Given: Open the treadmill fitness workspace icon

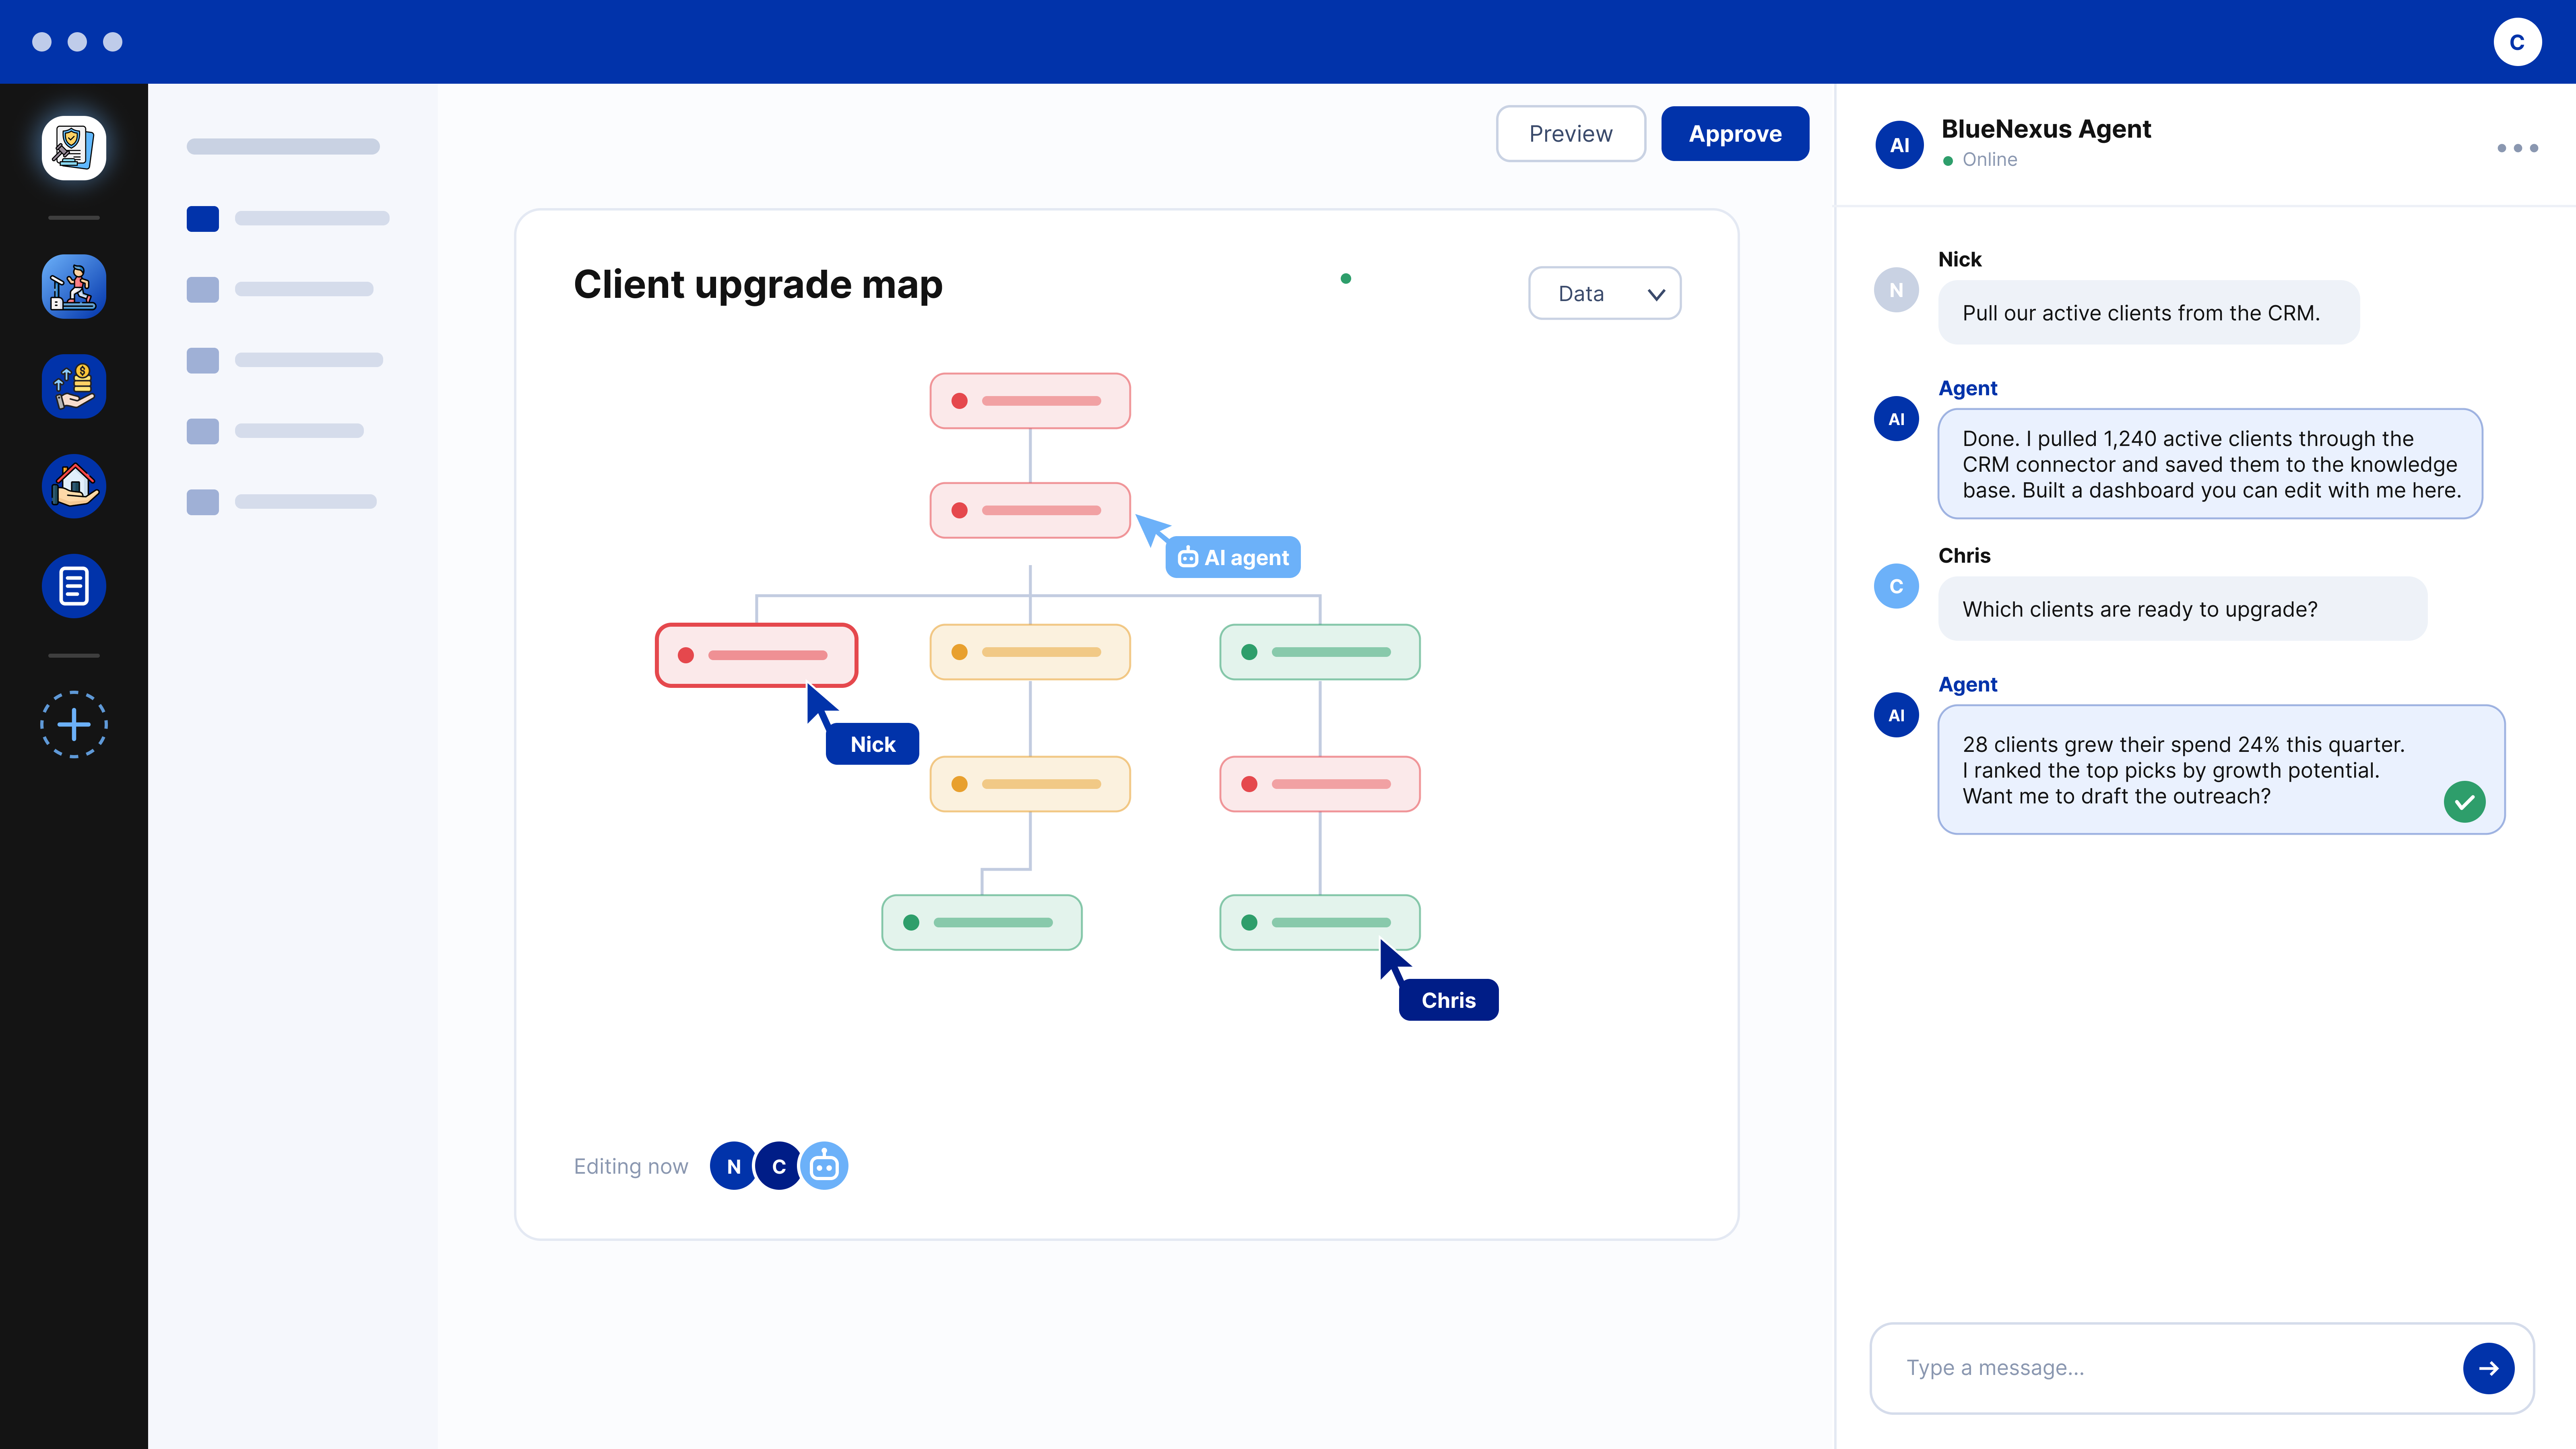Looking at the screenshot, I should point(74,287).
